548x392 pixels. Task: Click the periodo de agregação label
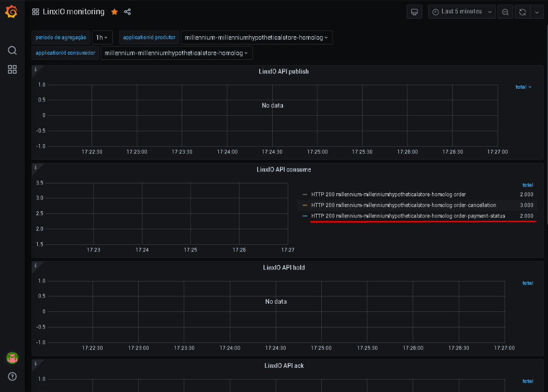pos(61,37)
